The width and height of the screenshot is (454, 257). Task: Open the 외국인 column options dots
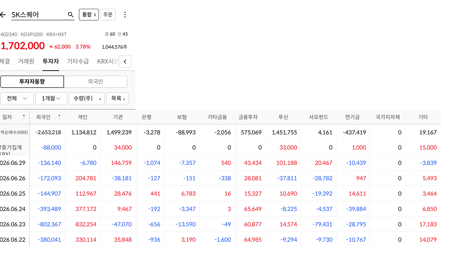pyautogui.click(x=59, y=117)
